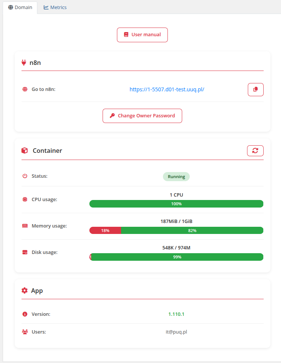Click the plug icon beside the n8n heading
Screen dimensions: 281x363
click(x=24, y=62)
